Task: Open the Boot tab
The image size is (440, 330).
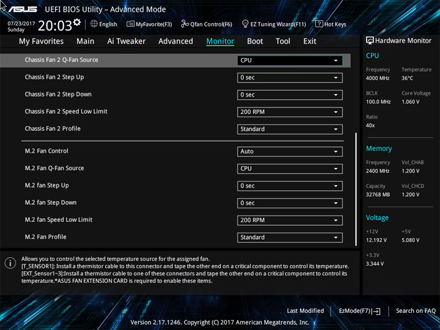Action: tap(255, 42)
